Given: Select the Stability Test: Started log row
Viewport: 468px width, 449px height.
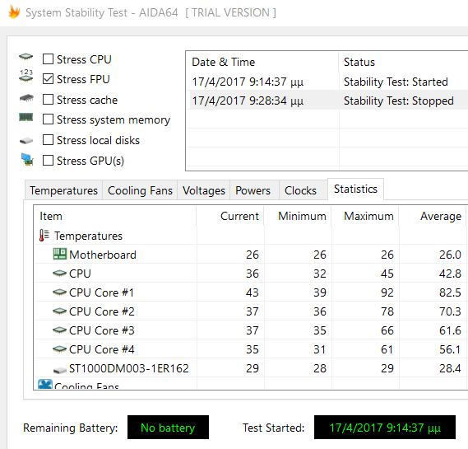Looking at the screenshot, I should tap(327, 82).
